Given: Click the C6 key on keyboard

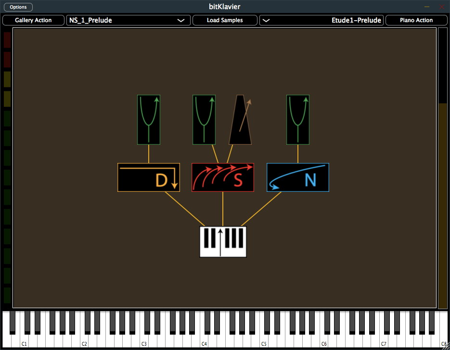Looking at the screenshot, I should (x=324, y=341).
